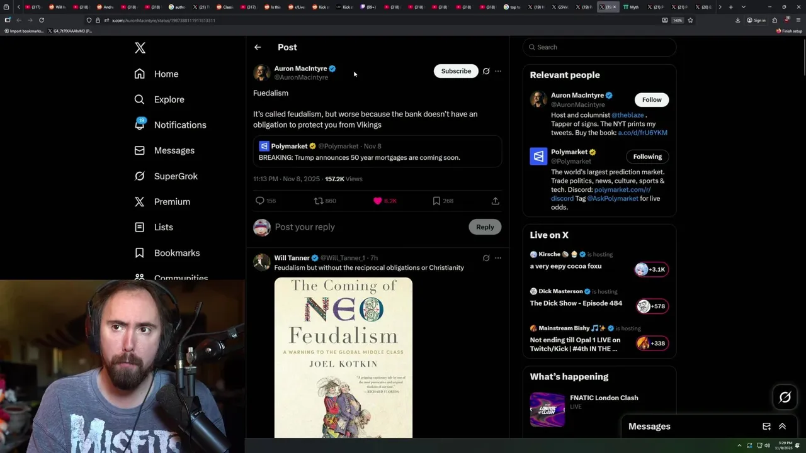Open Mainstream Bishy live broadcast
Image resolution: width=806 pixels, height=453 pixels.
click(x=575, y=344)
